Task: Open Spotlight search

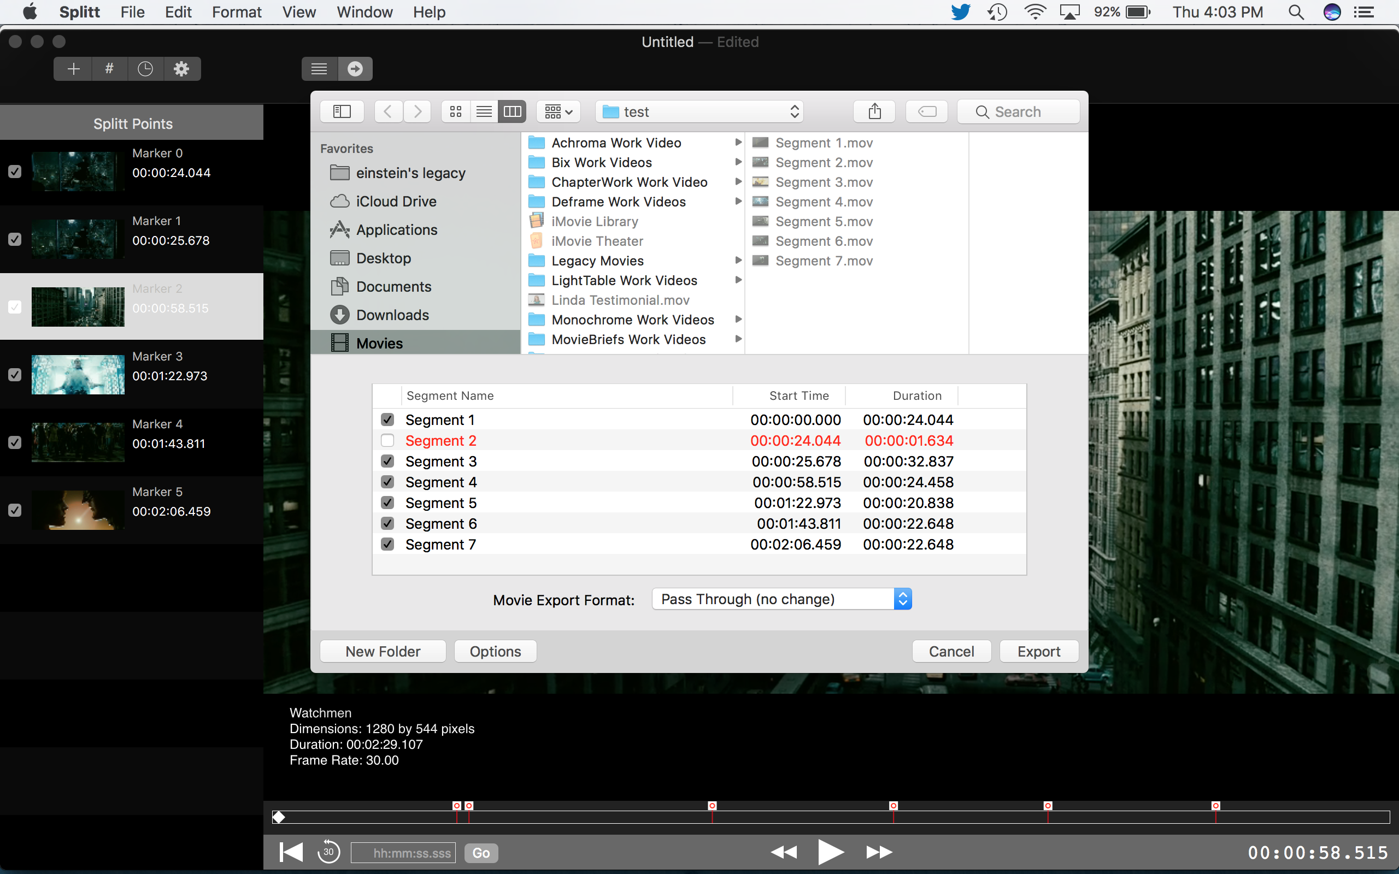Action: [x=1296, y=12]
